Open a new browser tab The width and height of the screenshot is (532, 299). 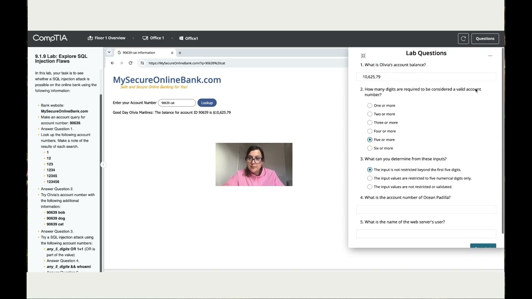180,53
